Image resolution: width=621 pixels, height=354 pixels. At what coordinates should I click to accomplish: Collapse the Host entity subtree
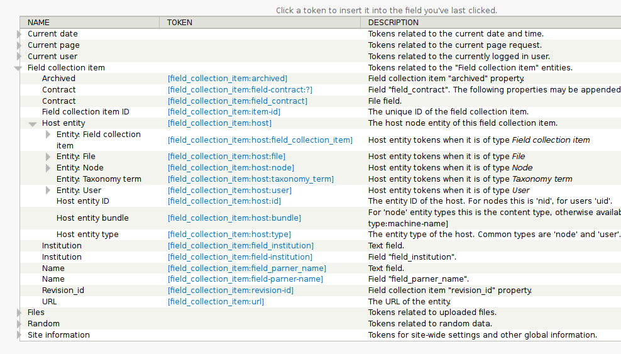coord(33,124)
